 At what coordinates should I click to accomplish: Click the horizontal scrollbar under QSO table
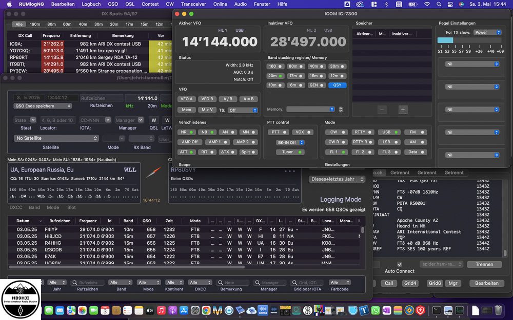click(127, 267)
